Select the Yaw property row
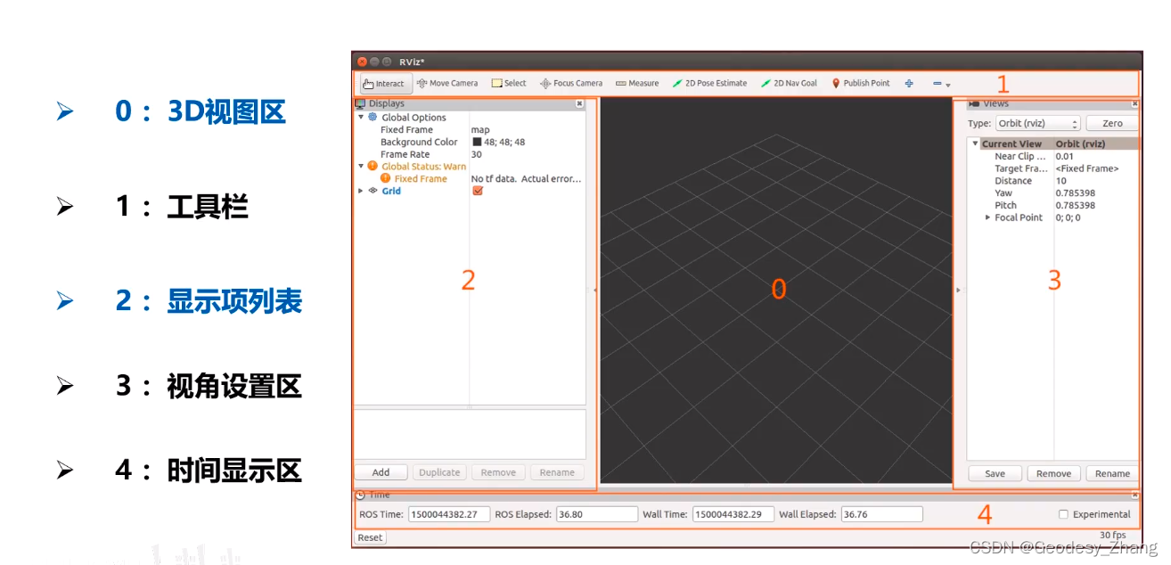The width and height of the screenshot is (1171, 565). click(1052, 192)
